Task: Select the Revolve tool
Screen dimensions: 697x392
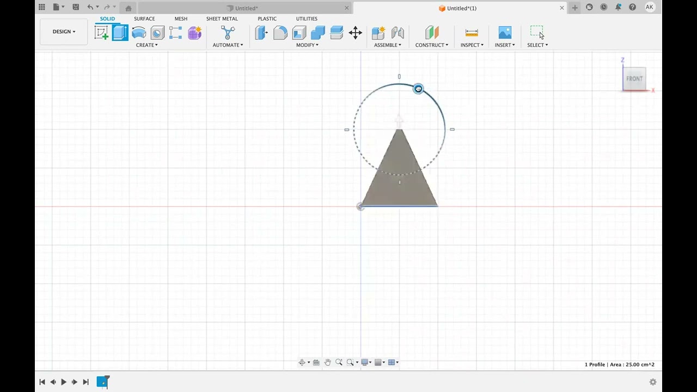Action: tap(139, 33)
